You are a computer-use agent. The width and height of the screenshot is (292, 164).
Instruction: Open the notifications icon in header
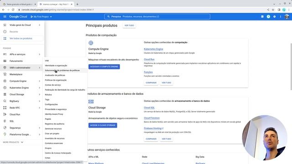click(x=268, y=16)
